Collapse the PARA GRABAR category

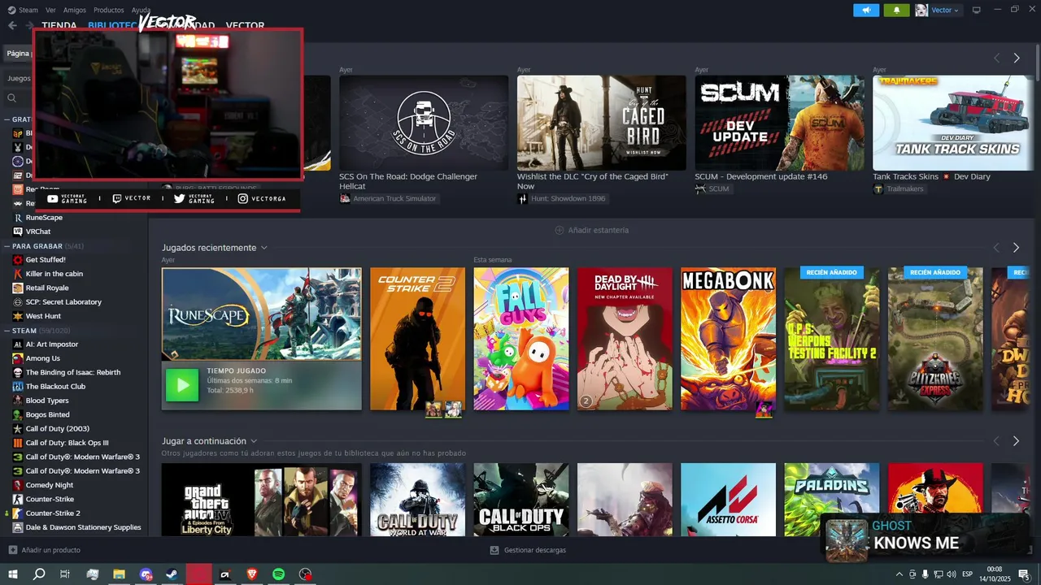coord(7,245)
